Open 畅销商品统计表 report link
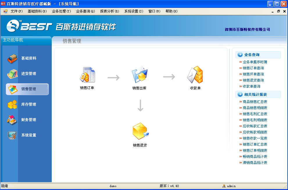The width and height of the screenshot is (288, 190). [x=255, y=156]
